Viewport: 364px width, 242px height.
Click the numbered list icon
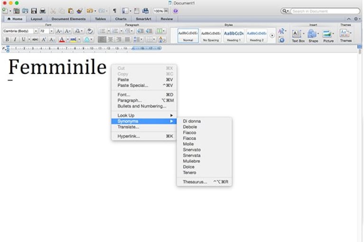[115, 31]
